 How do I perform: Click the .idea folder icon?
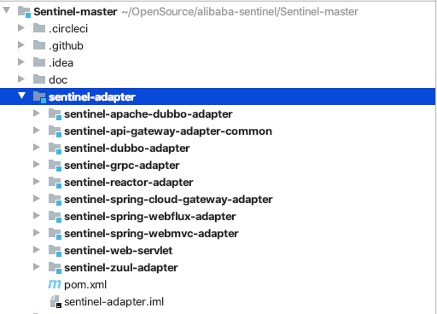tap(39, 62)
